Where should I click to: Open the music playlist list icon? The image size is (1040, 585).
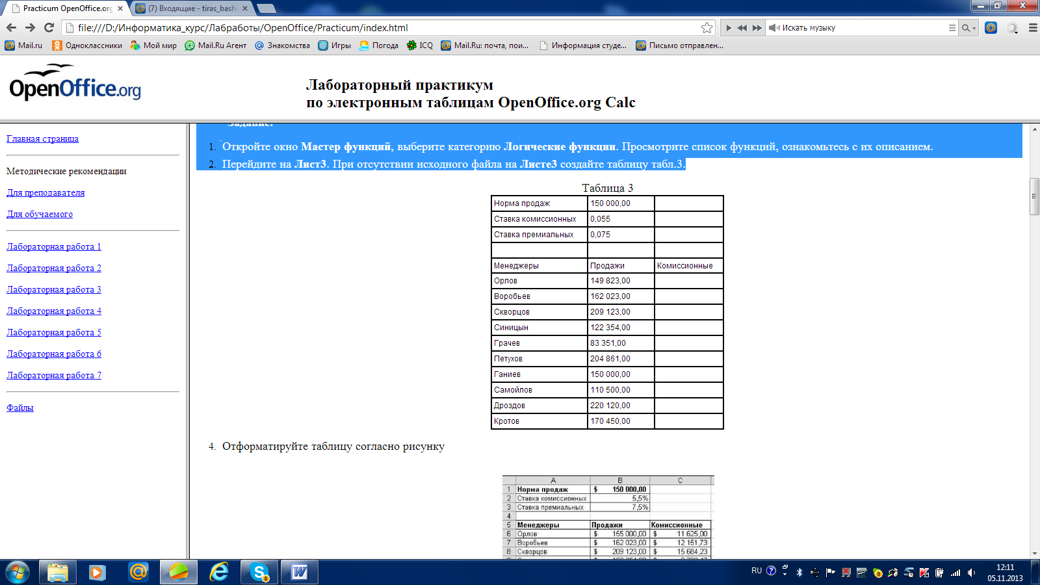[x=952, y=28]
